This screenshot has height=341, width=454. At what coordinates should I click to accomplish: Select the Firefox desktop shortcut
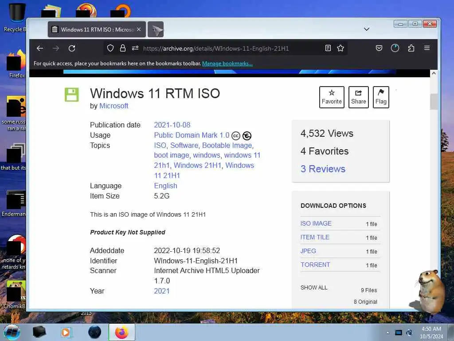(16, 64)
